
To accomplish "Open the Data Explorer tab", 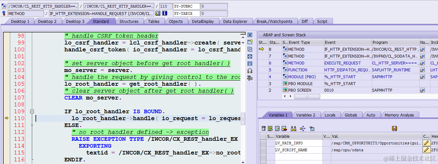I will click(235, 21).
